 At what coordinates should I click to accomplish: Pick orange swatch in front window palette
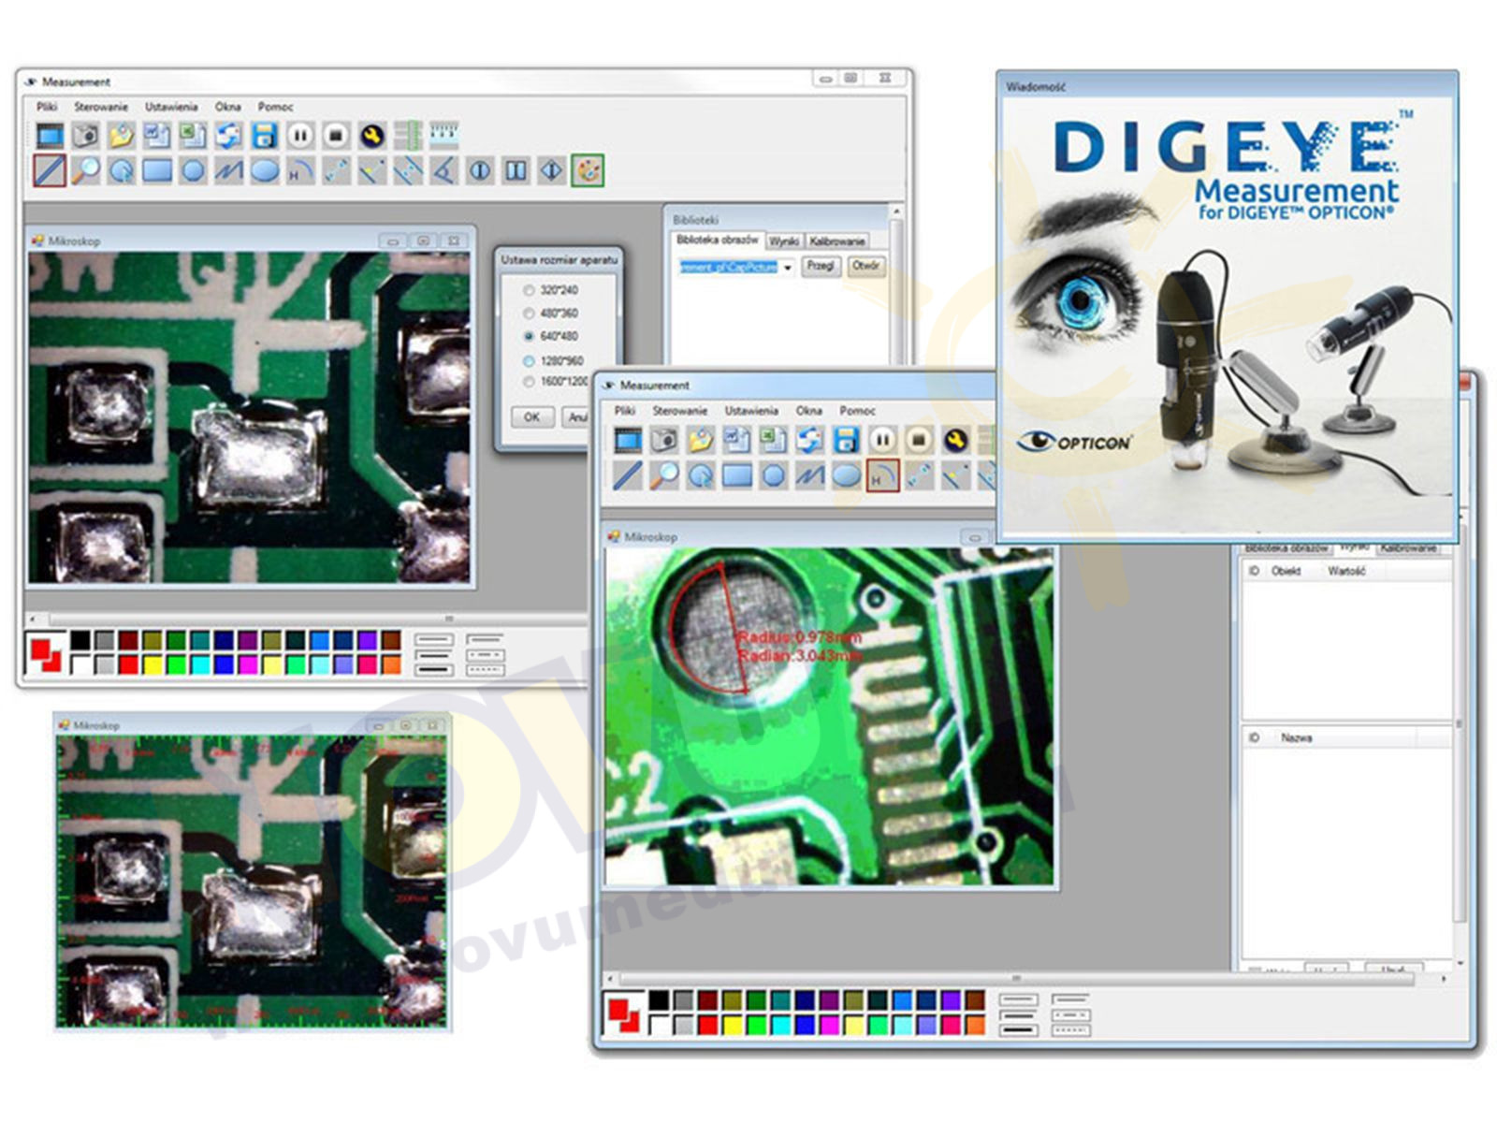click(x=974, y=1025)
